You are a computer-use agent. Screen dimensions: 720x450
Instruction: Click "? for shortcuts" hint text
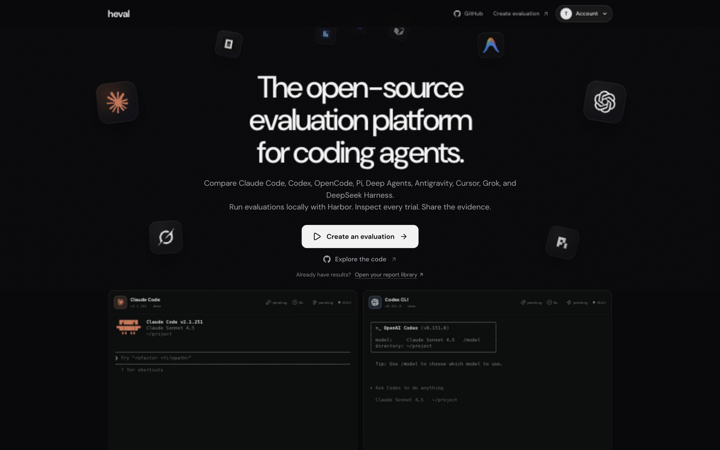[x=142, y=370]
